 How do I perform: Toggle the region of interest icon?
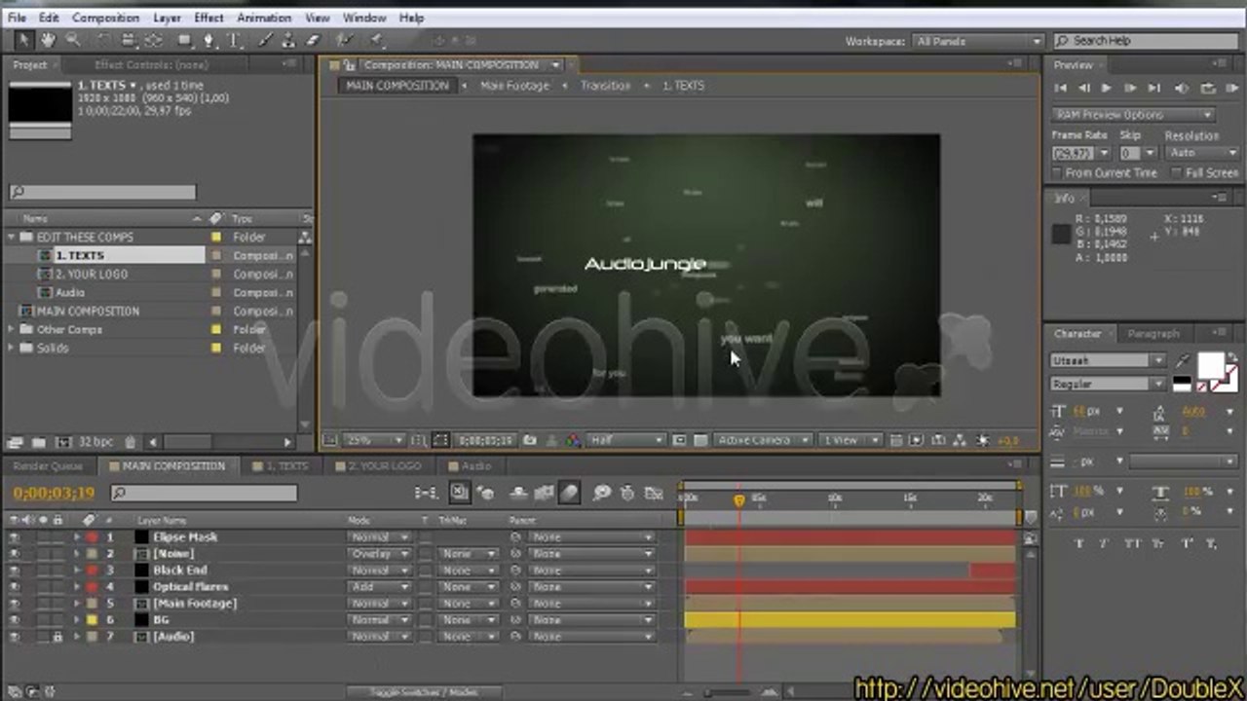(680, 440)
